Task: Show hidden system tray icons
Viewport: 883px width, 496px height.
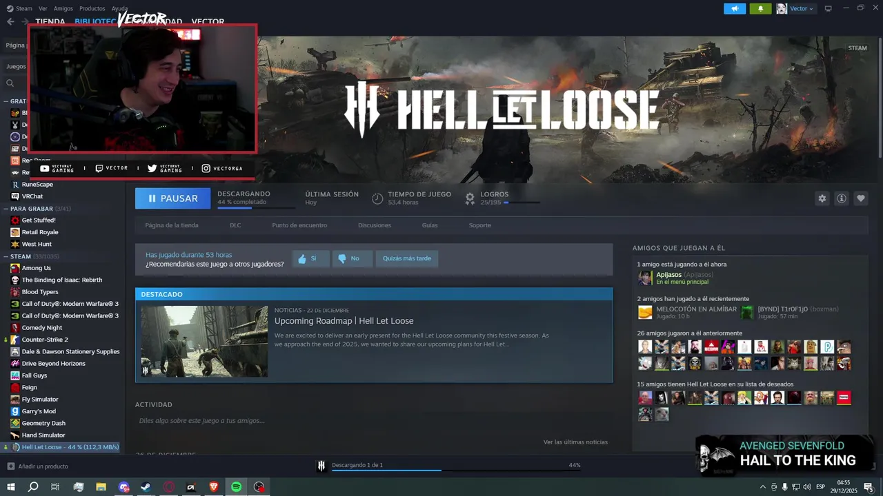Action: (762, 487)
